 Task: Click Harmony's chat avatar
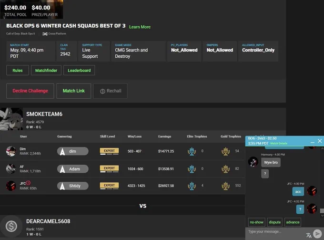[x=253, y=162]
